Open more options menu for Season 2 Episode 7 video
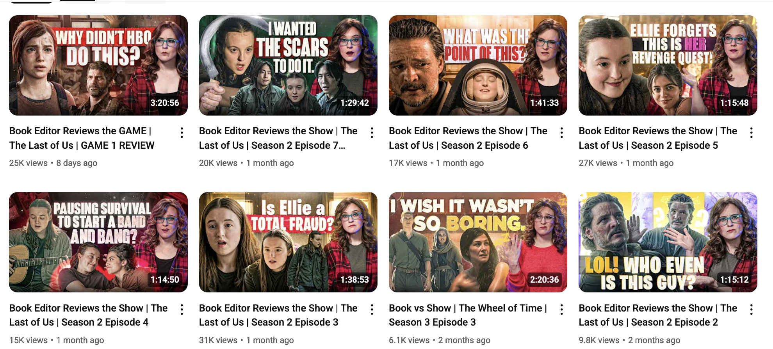 372,133
